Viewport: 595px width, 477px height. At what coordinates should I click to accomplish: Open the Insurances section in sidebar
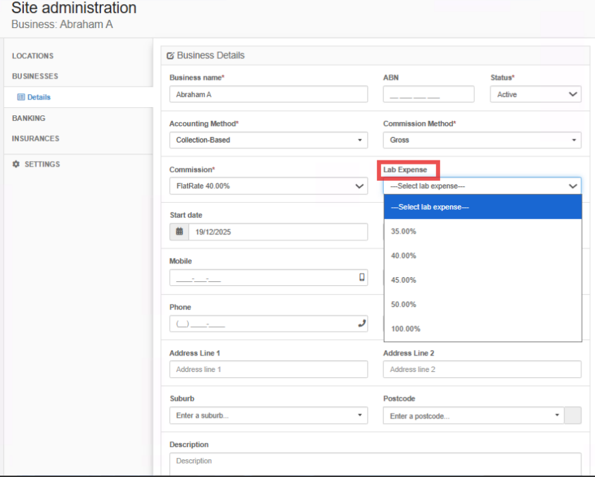click(x=36, y=139)
